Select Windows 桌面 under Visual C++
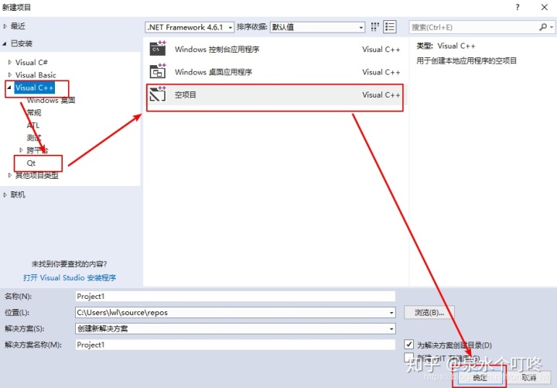 tap(51, 100)
